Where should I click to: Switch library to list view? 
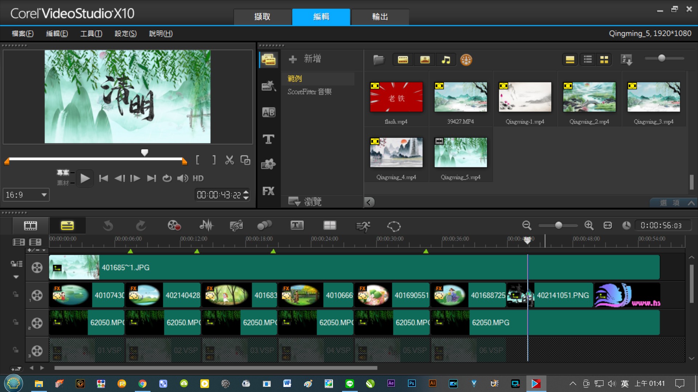click(588, 60)
